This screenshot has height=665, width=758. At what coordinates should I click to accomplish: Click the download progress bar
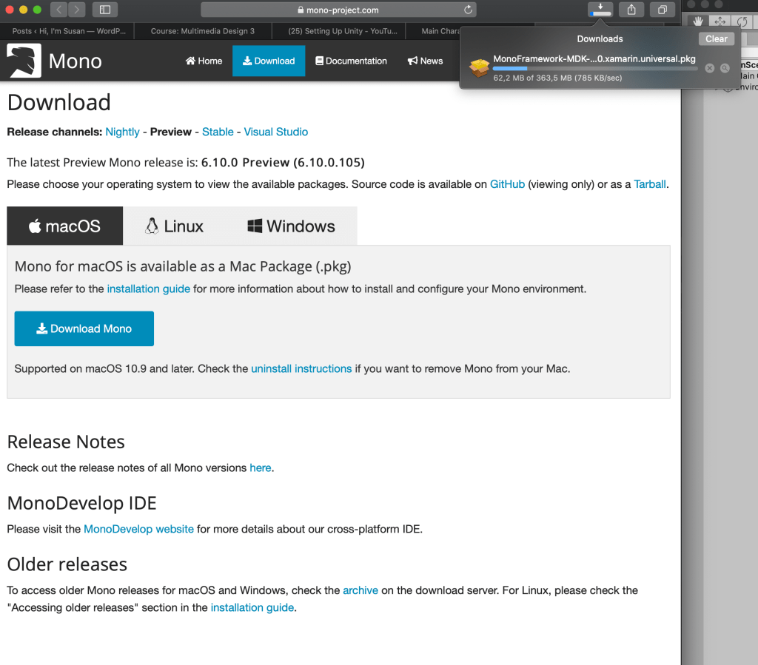(x=594, y=69)
